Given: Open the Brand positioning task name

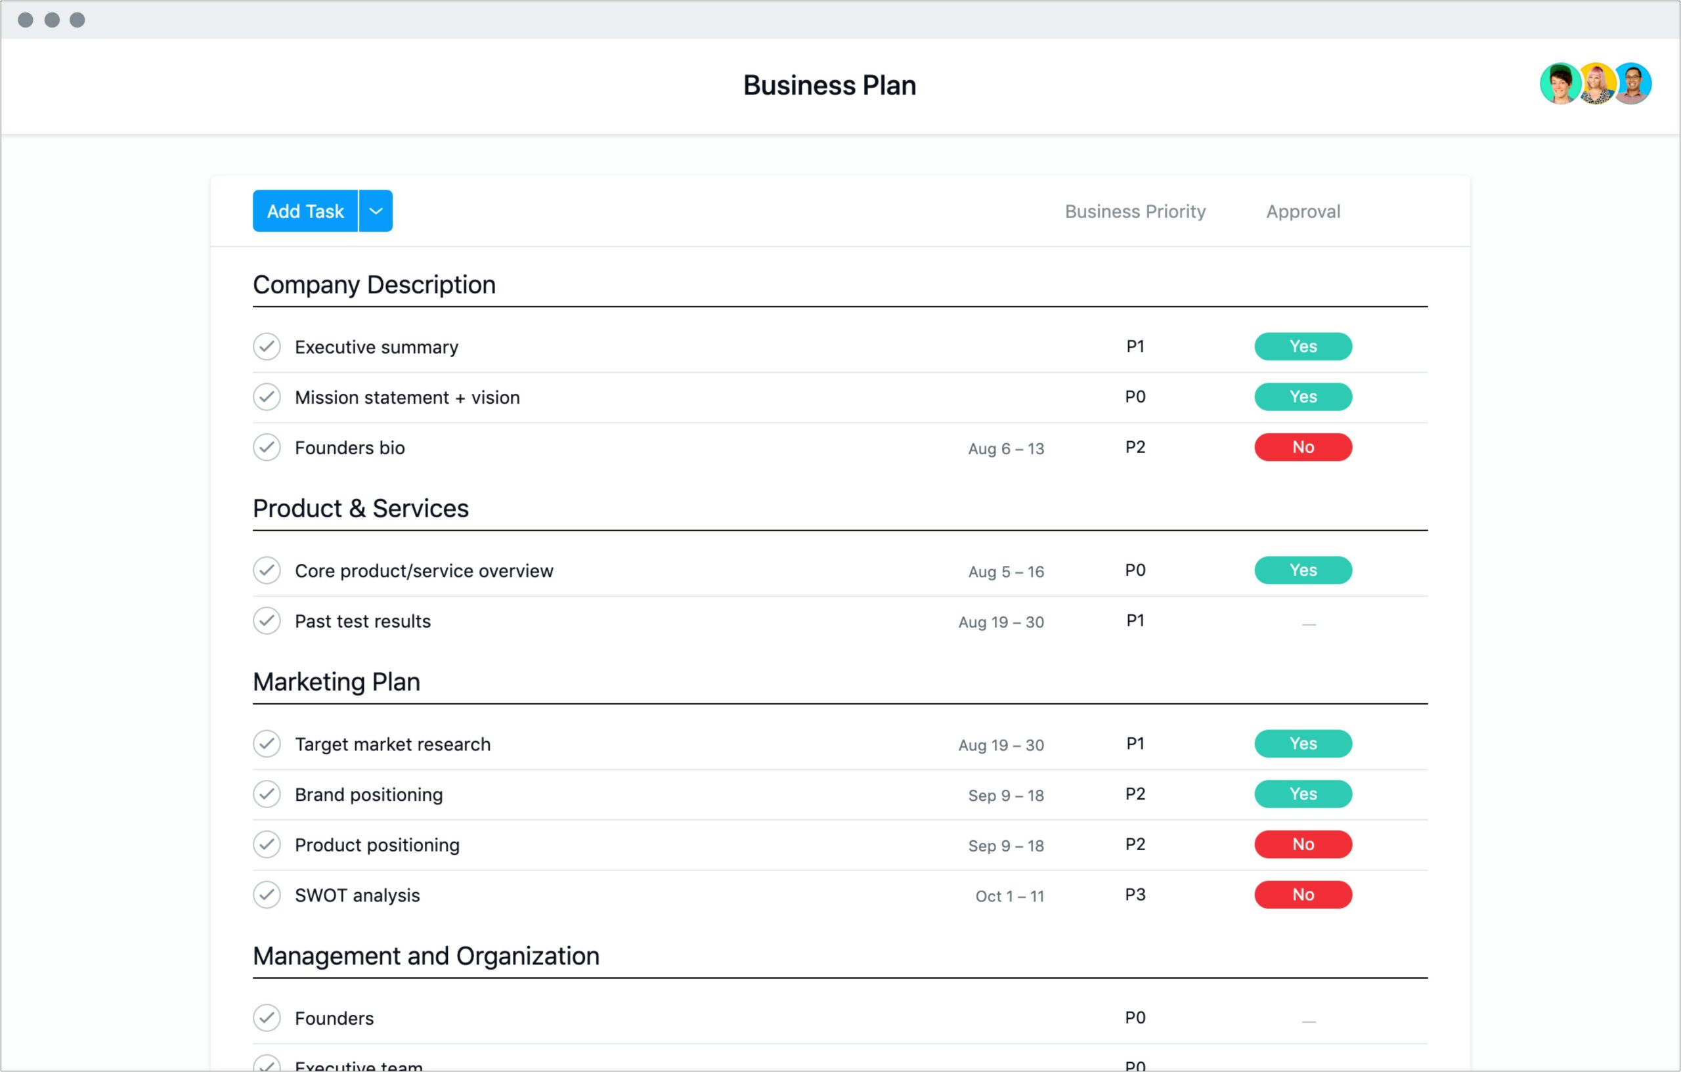Looking at the screenshot, I should point(368,794).
